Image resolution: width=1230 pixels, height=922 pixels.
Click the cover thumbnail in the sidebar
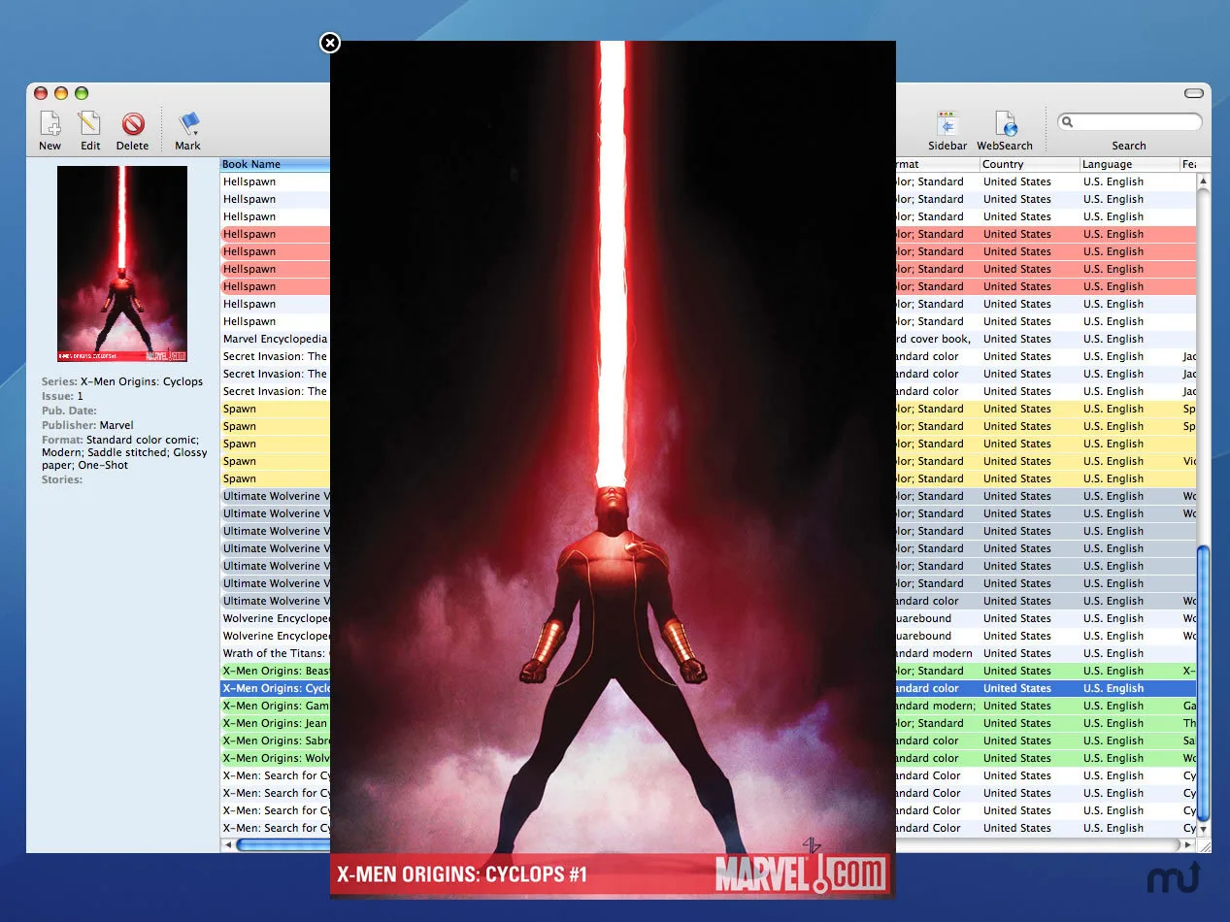click(122, 264)
